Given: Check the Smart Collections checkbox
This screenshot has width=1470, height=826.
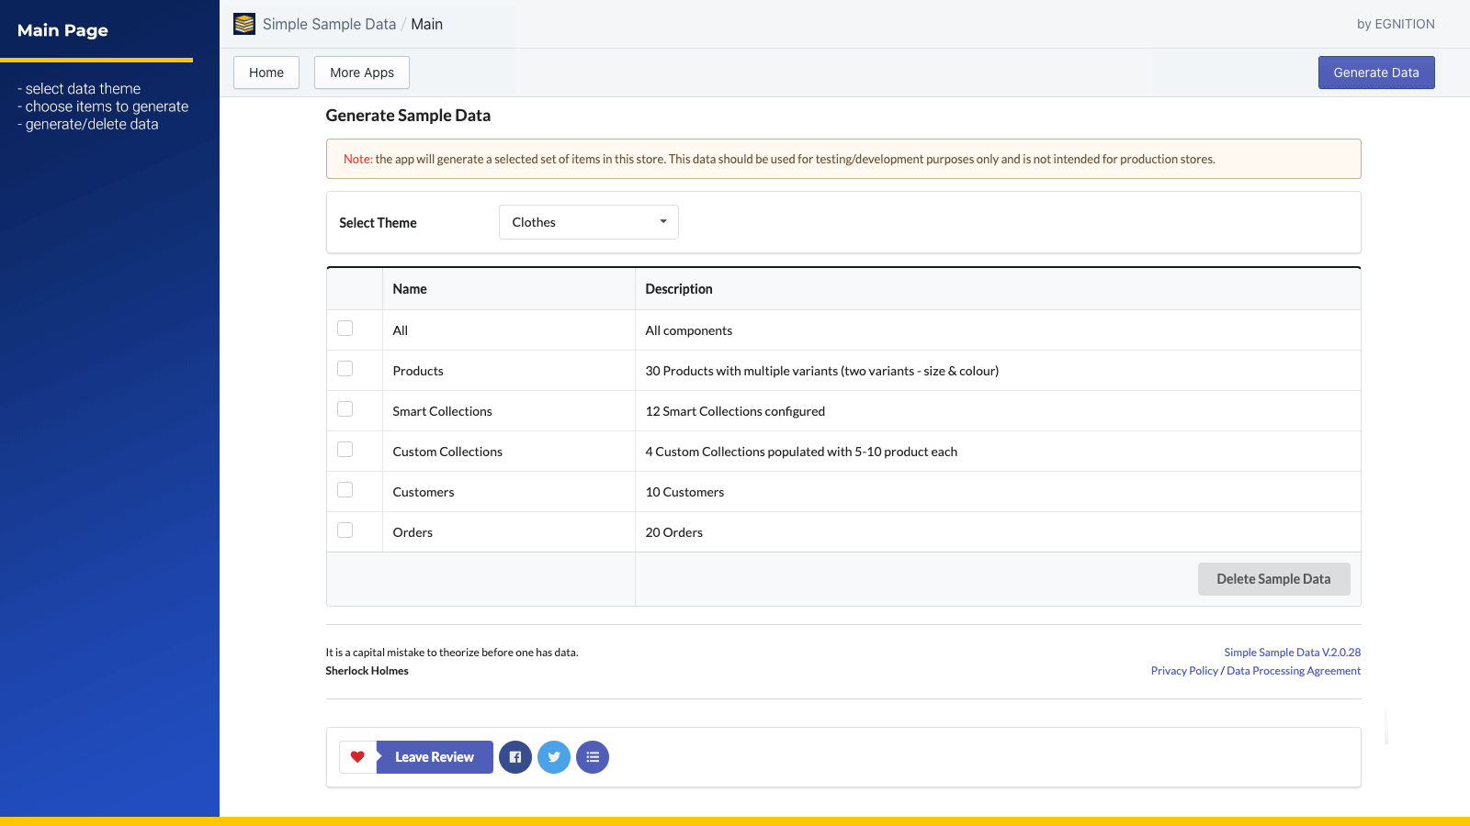Looking at the screenshot, I should [x=345, y=408].
